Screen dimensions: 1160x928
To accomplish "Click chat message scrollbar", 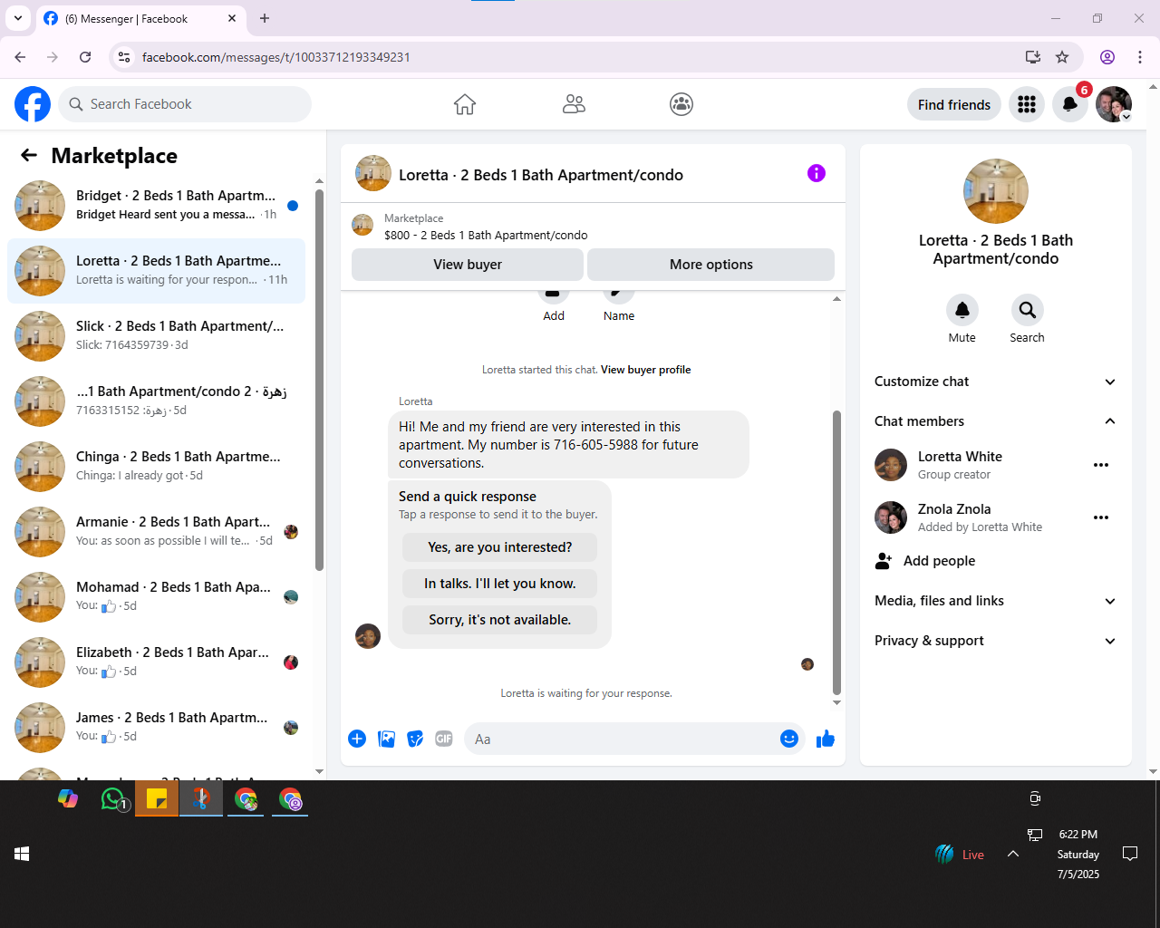I will tap(836, 553).
